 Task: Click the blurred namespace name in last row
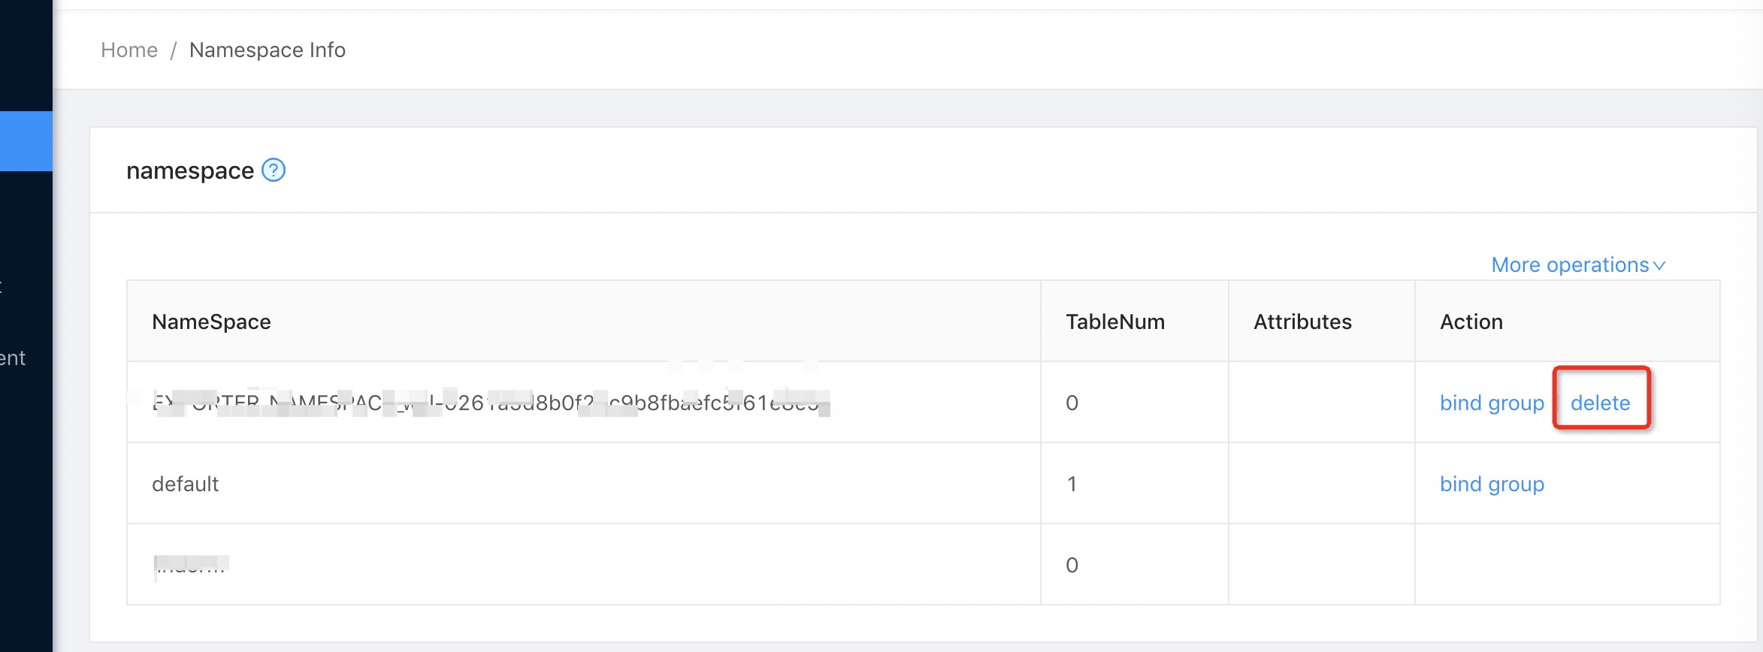coord(191,565)
